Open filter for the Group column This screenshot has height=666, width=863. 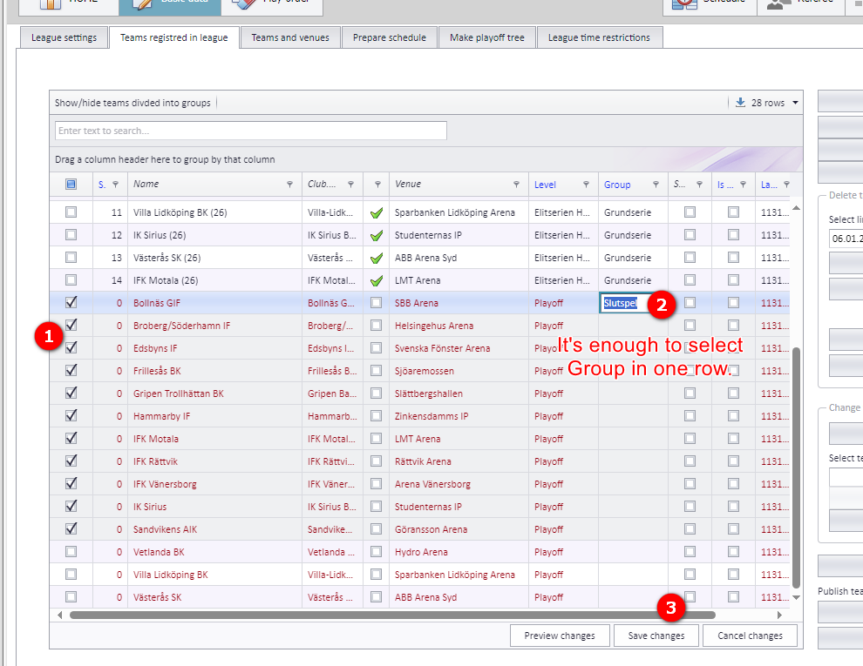pos(656,185)
